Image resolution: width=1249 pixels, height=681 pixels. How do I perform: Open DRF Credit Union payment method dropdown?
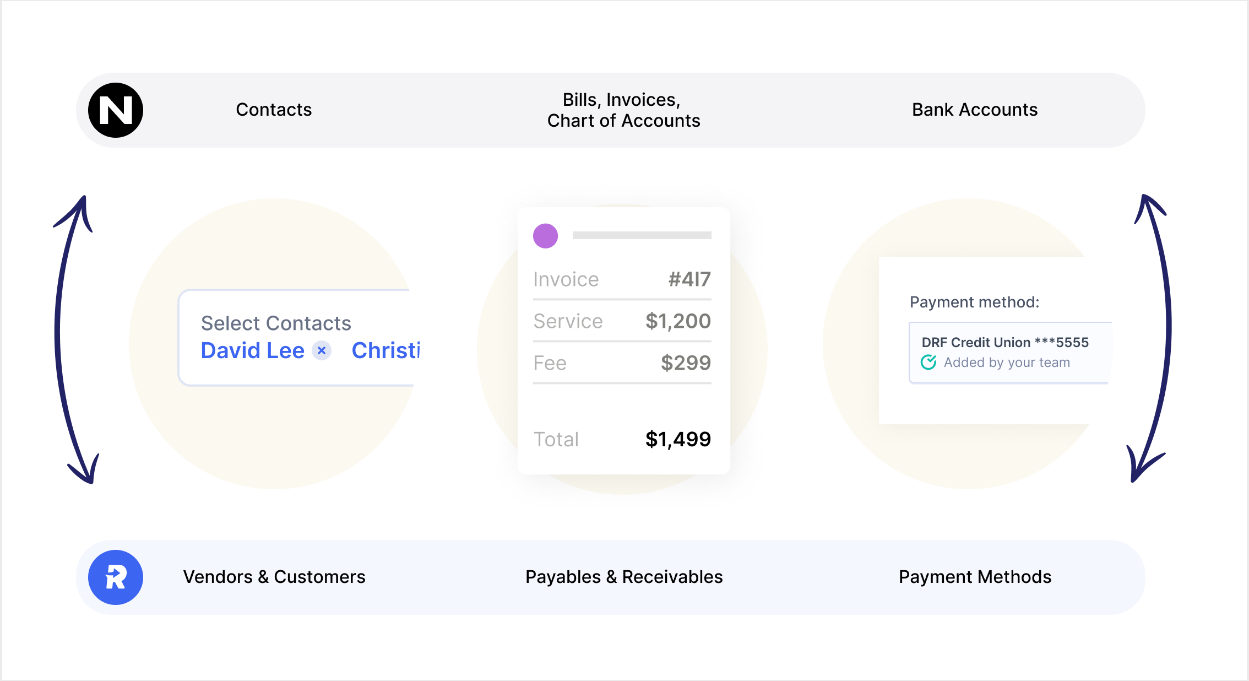[x=1009, y=352]
